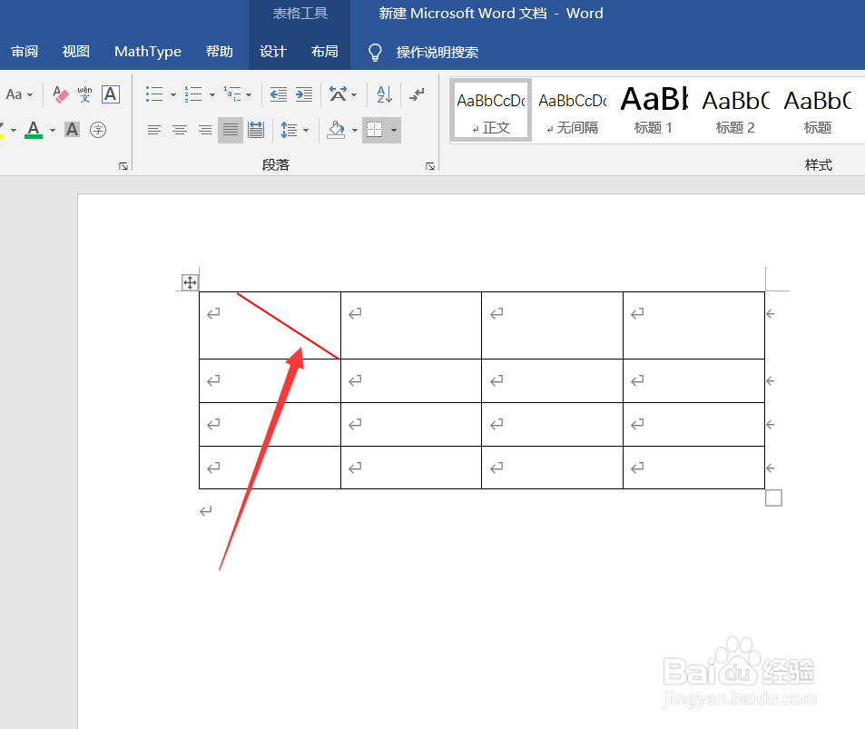Switch to the MathType tab
This screenshot has width=865, height=729.
pos(148,52)
